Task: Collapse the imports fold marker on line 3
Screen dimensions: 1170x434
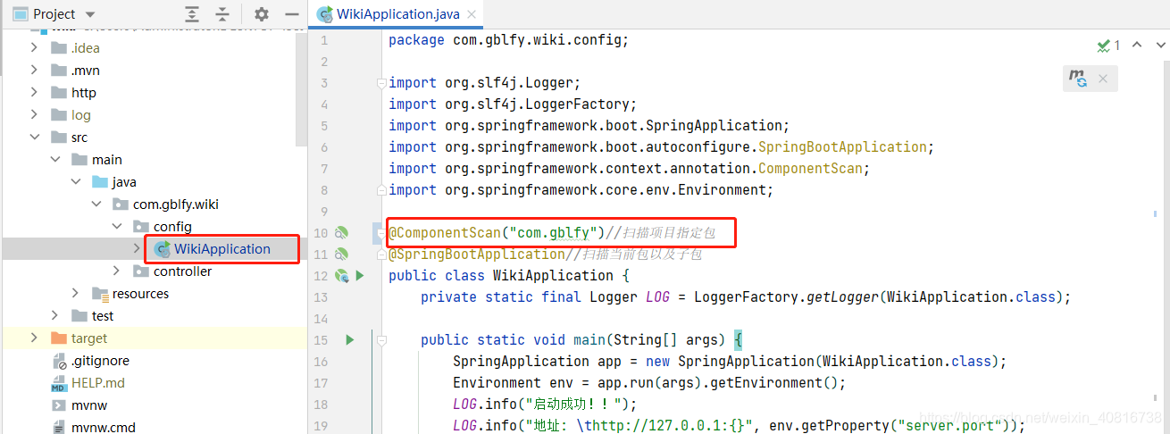Action: coord(381,83)
